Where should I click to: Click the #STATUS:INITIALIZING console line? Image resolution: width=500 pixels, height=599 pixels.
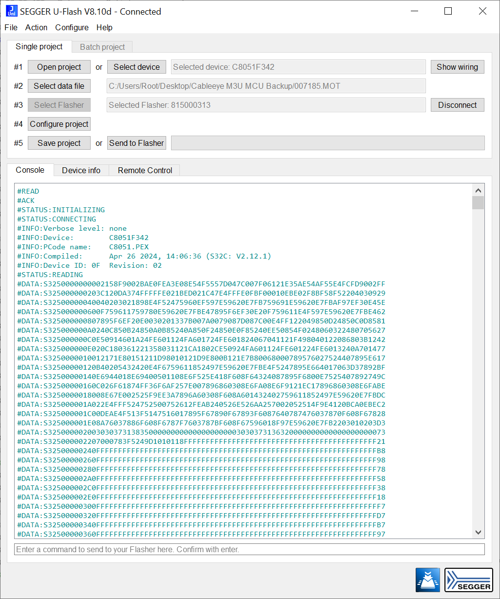coord(61,210)
